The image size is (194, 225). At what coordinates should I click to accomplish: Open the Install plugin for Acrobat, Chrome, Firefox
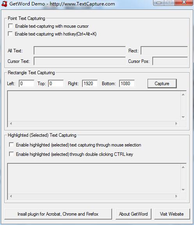click(x=58, y=214)
